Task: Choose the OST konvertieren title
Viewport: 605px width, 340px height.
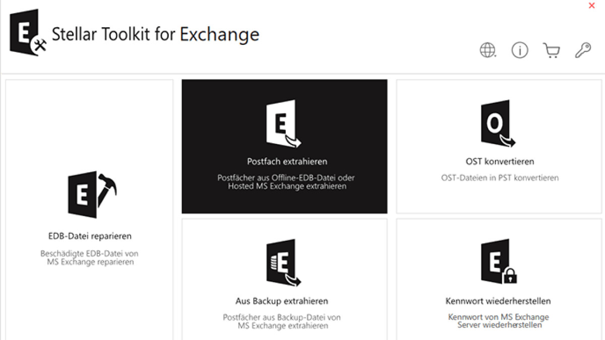Action: point(500,162)
